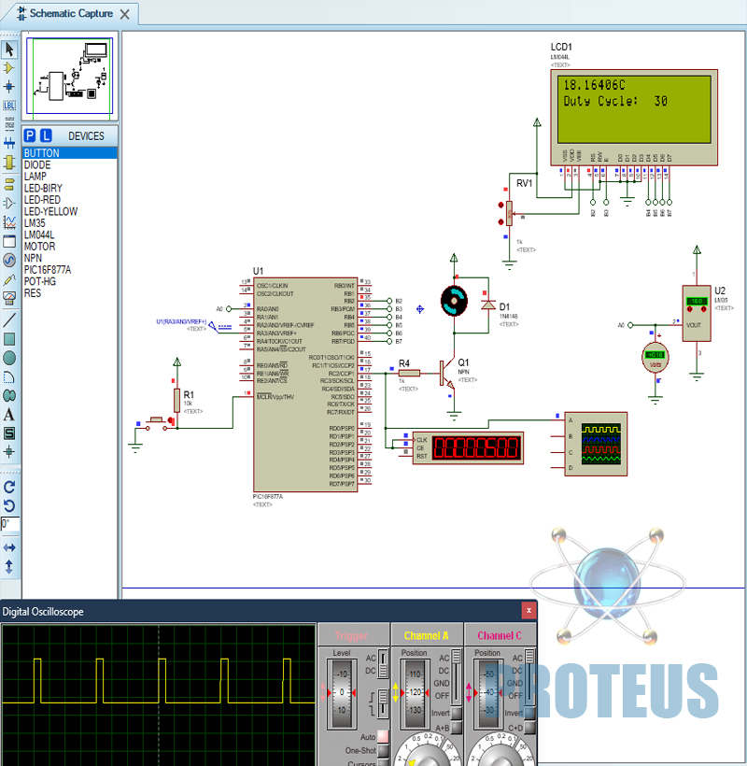
Task: Choose the Junction Dot tool
Action: (9, 86)
